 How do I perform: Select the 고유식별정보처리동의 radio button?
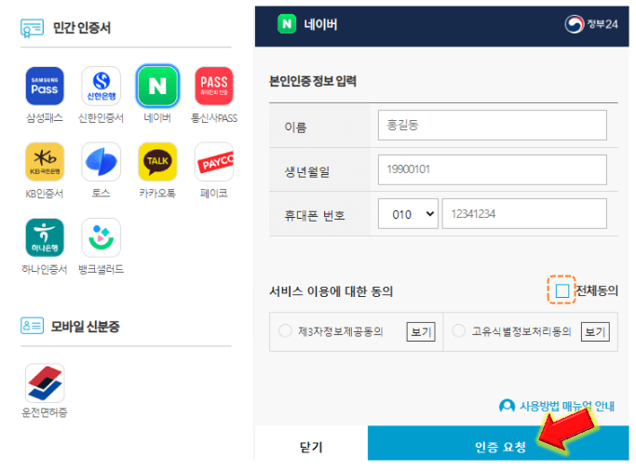[459, 330]
